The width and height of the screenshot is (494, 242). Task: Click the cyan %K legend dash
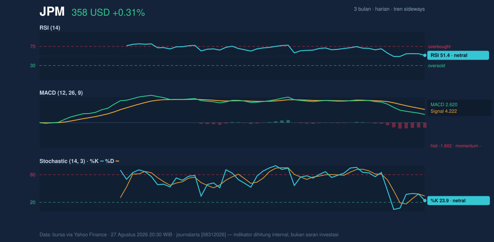[x=102, y=161]
